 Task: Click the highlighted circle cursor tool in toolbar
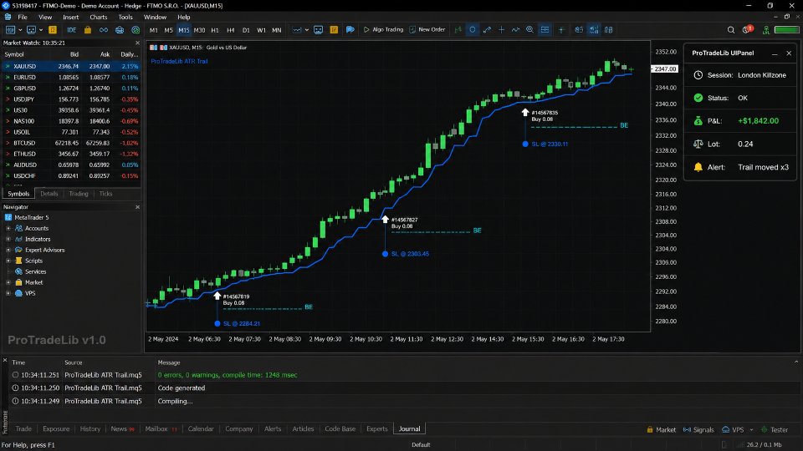[472, 30]
